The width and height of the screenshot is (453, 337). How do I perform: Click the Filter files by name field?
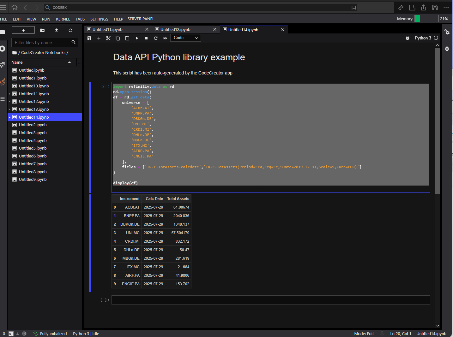coord(45,42)
